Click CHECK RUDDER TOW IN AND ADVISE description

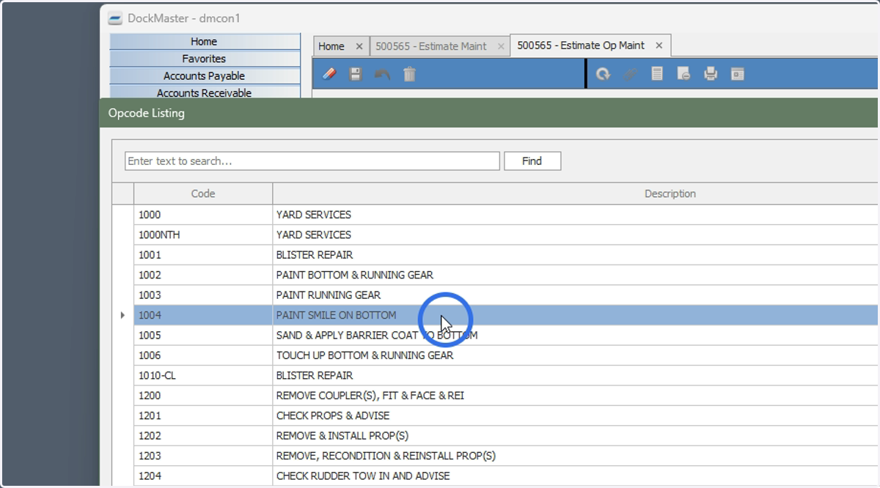click(363, 476)
